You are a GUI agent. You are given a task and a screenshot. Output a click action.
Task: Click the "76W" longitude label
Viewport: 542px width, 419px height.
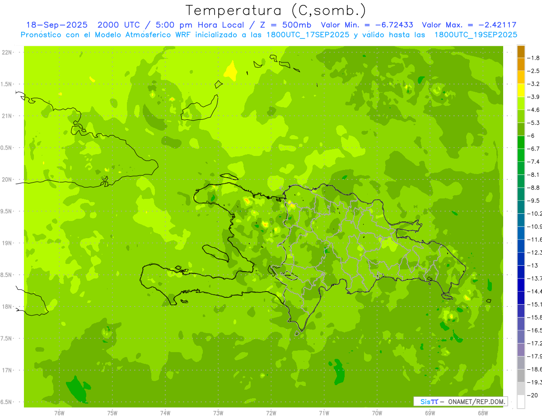tap(59, 413)
